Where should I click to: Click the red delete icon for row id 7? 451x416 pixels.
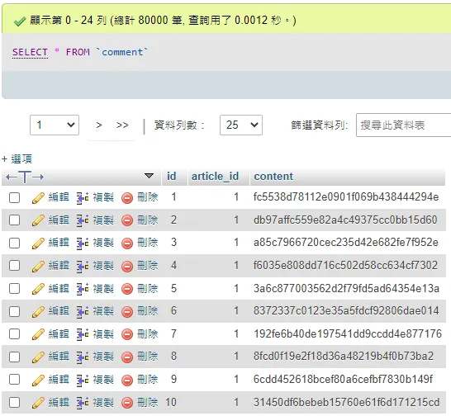point(127,334)
